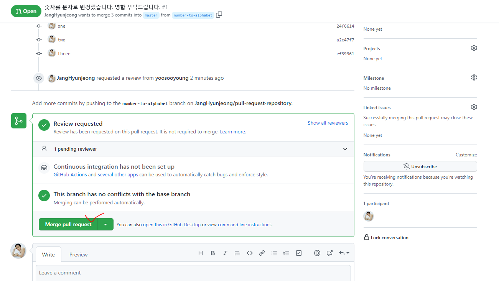Click the Unsubscribe button
Screen dimensions: 499x281
click(420, 167)
